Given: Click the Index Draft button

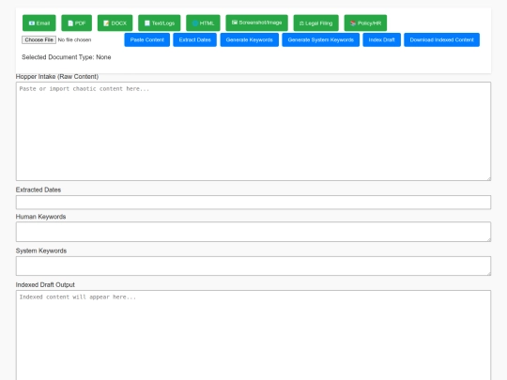Looking at the screenshot, I should 381,39.
